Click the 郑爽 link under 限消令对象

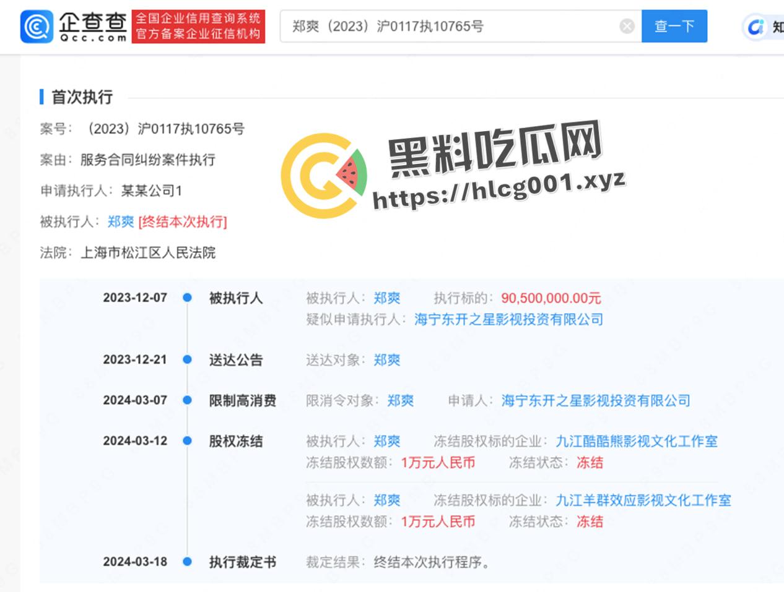[401, 400]
